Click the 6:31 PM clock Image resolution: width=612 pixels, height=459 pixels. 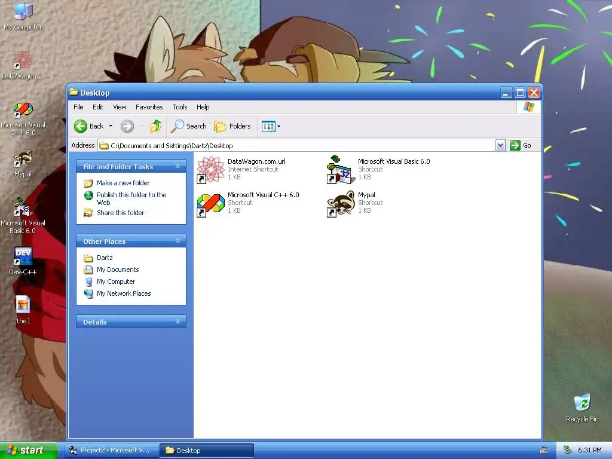click(x=590, y=450)
